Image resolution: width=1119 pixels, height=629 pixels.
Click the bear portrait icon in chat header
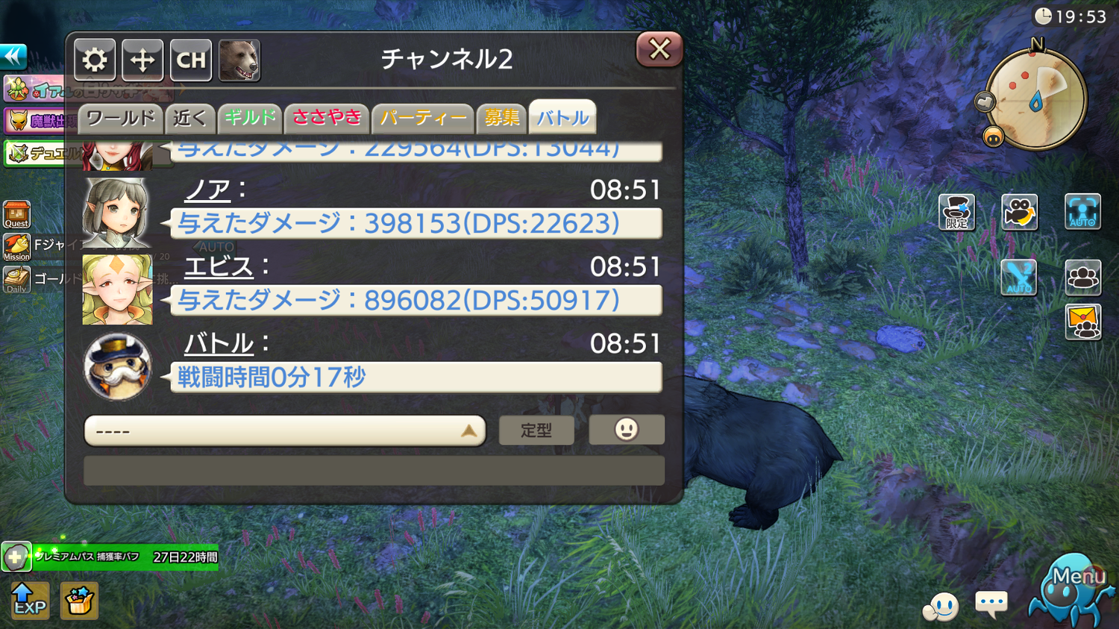coord(239,60)
